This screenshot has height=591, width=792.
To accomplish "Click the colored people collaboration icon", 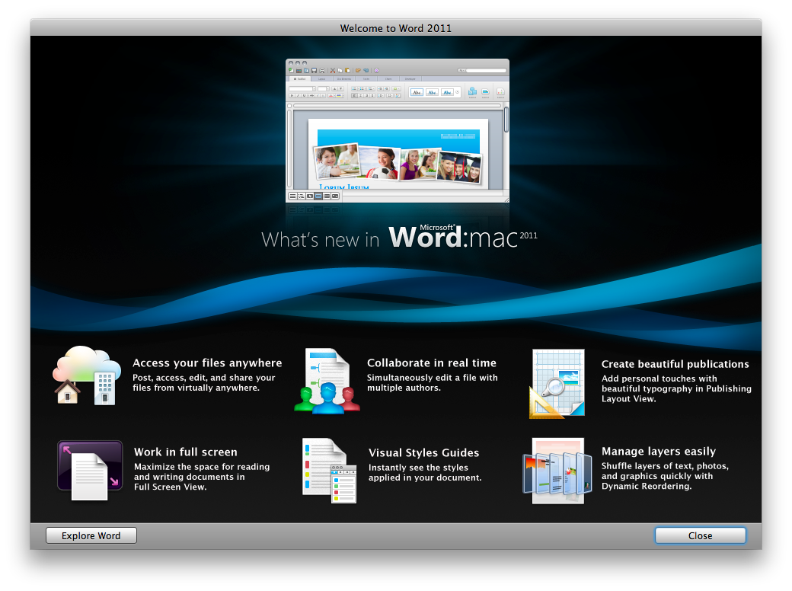I will coord(327,381).
